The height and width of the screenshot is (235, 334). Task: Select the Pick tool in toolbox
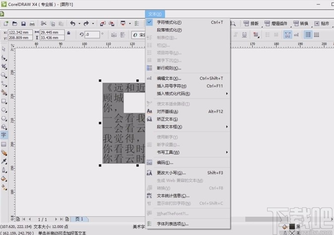click(x=3, y=49)
